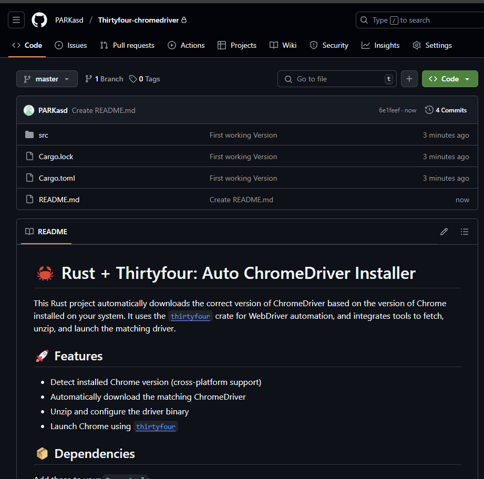Viewport: 484px width, 479px height.
Task: Go to GitHub homepage logo
Action: click(x=39, y=20)
